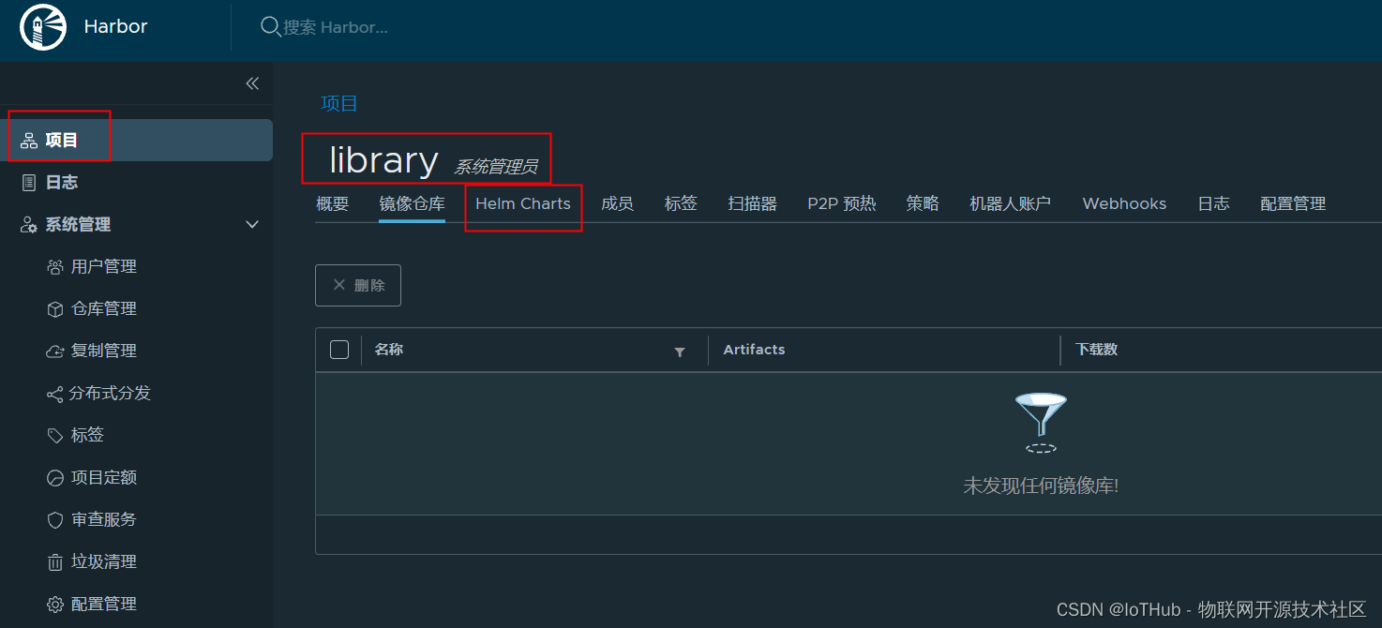Select 项目 in the sidebar
Viewport: 1382px width, 628px height.
(x=137, y=141)
